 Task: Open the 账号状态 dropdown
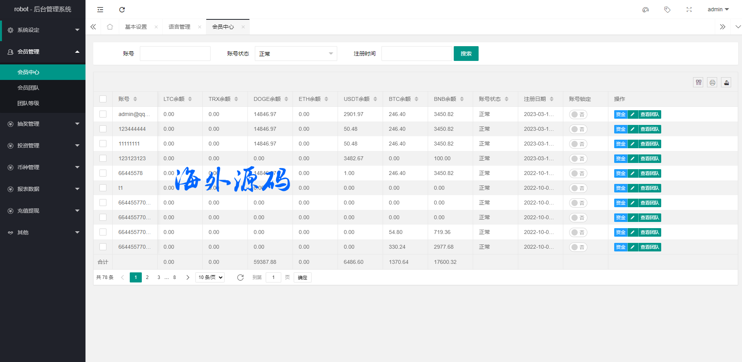pos(296,54)
